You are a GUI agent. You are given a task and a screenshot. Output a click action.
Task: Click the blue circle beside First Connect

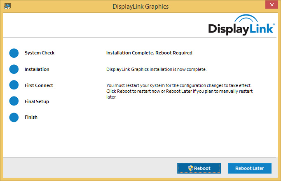(x=14, y=85)
